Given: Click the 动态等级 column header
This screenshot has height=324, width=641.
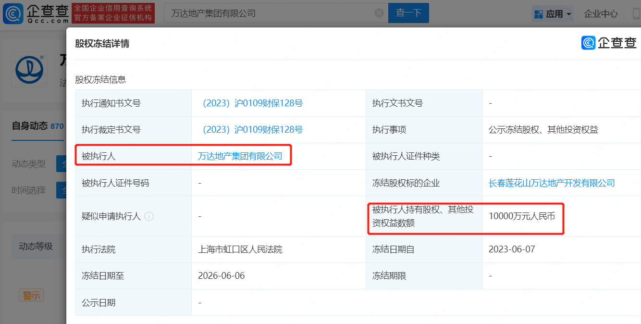Looking at the screenshot, I should point(36,247).
